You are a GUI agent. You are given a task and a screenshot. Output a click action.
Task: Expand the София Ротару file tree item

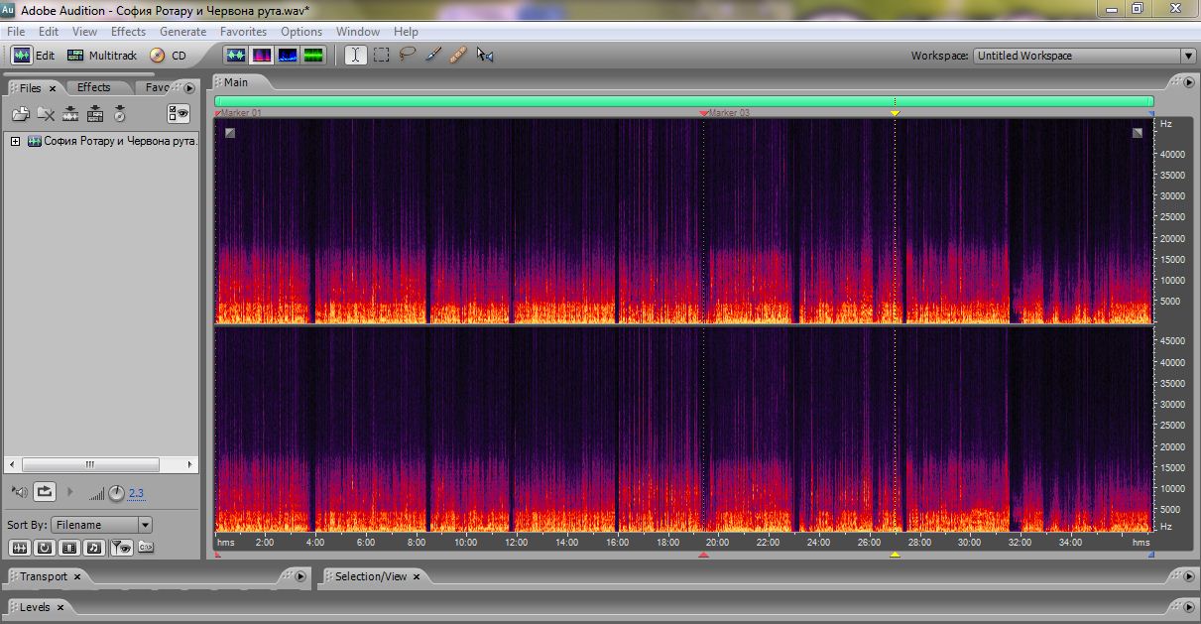15,141
